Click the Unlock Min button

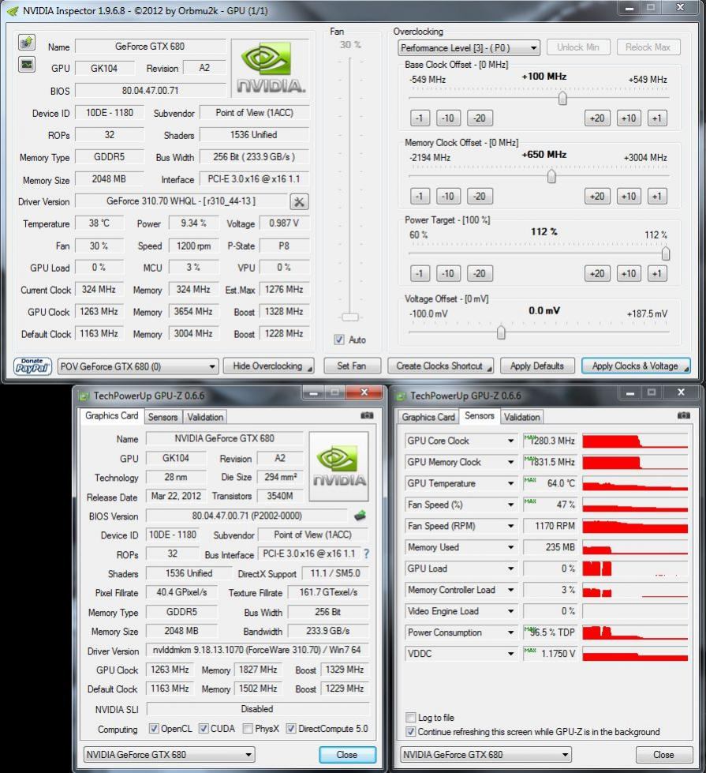point(578,47)
